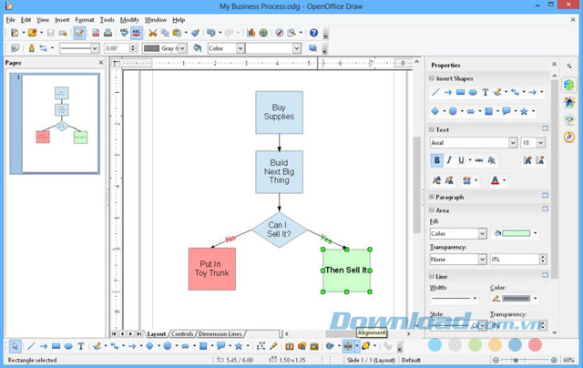Click the 'Then Sell It' green shape
This screenshot has height=368, width=583.
click(x=346, y=270)
